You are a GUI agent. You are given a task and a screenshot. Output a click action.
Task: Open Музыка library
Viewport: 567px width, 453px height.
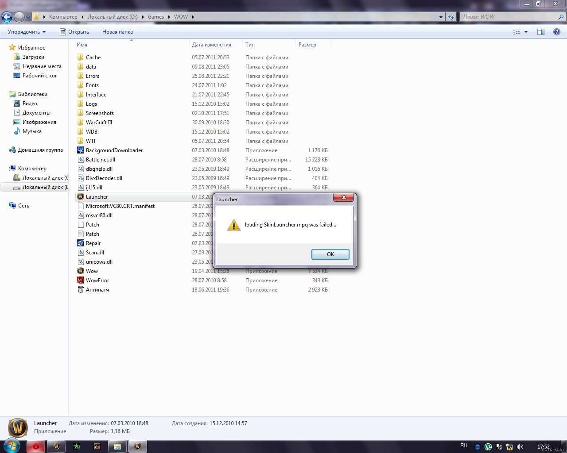32,131
